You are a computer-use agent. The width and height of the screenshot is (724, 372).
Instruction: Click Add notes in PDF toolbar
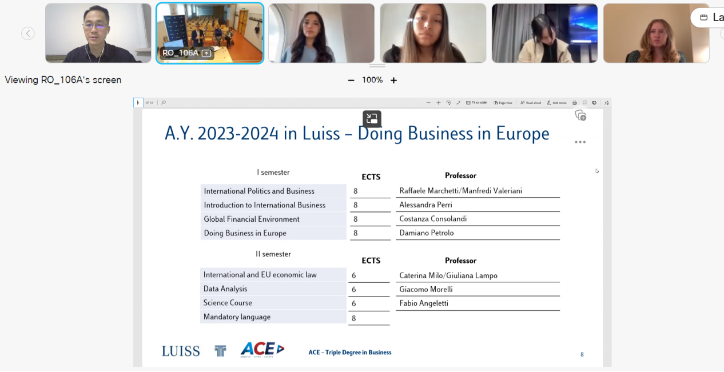[556, 103]
